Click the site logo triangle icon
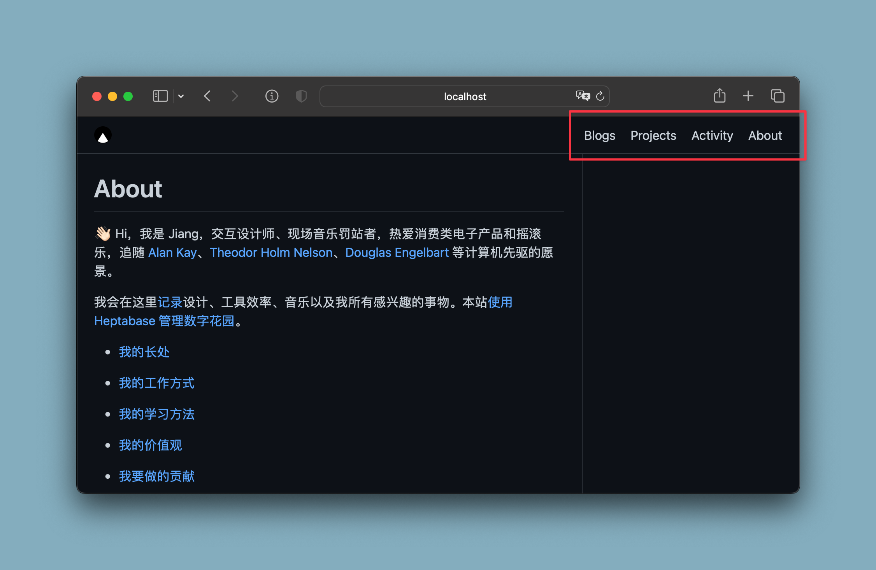 [x=103, y=135]
